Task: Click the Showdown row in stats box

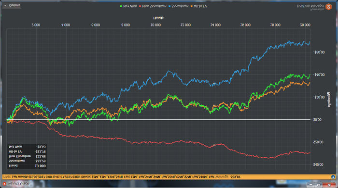Action: point(27,161)
